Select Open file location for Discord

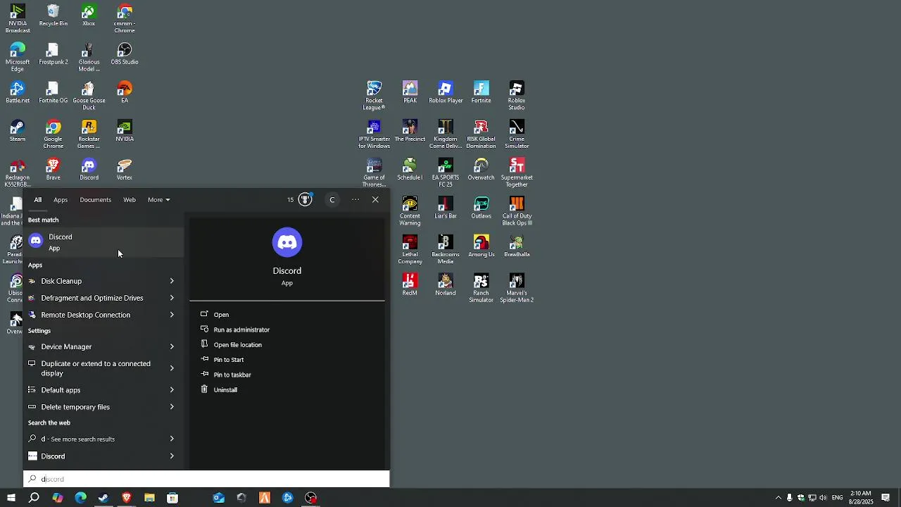click(x=237, y=345)
